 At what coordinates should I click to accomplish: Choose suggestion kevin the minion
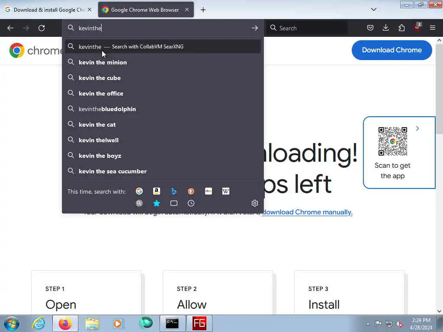[x=163, y=62]
